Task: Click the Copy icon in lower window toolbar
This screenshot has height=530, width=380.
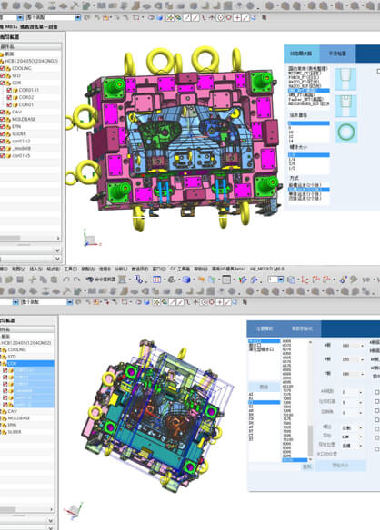Action: point(44,280)
